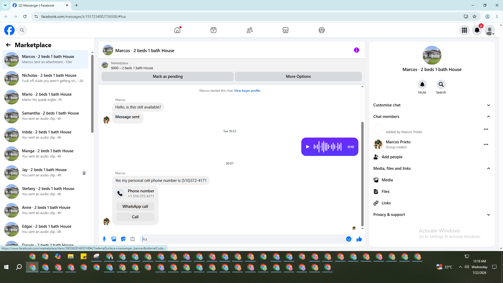The width and height of the screenshot is (503, 283).
Task: Click WhatsApp call button
Action: pos(135,206)
